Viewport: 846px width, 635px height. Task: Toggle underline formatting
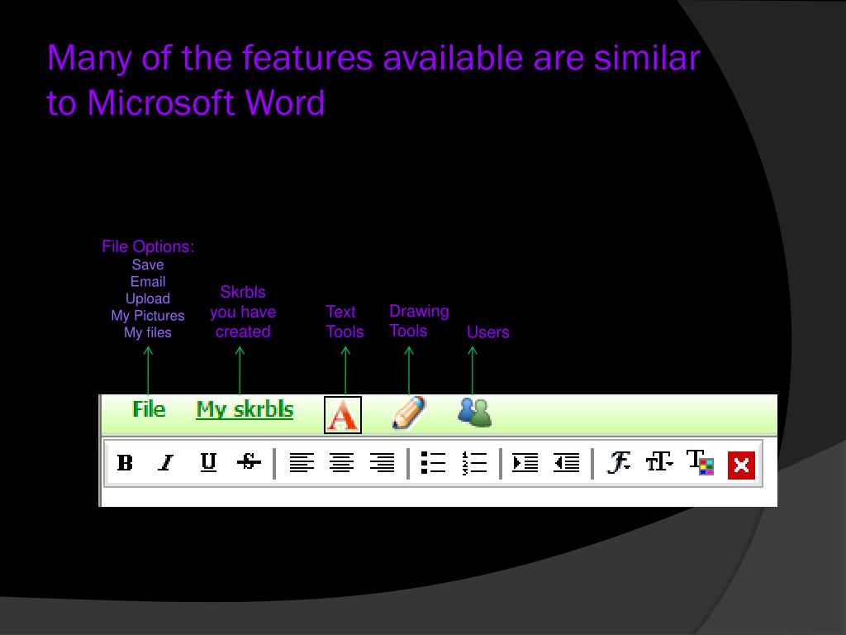208,462
